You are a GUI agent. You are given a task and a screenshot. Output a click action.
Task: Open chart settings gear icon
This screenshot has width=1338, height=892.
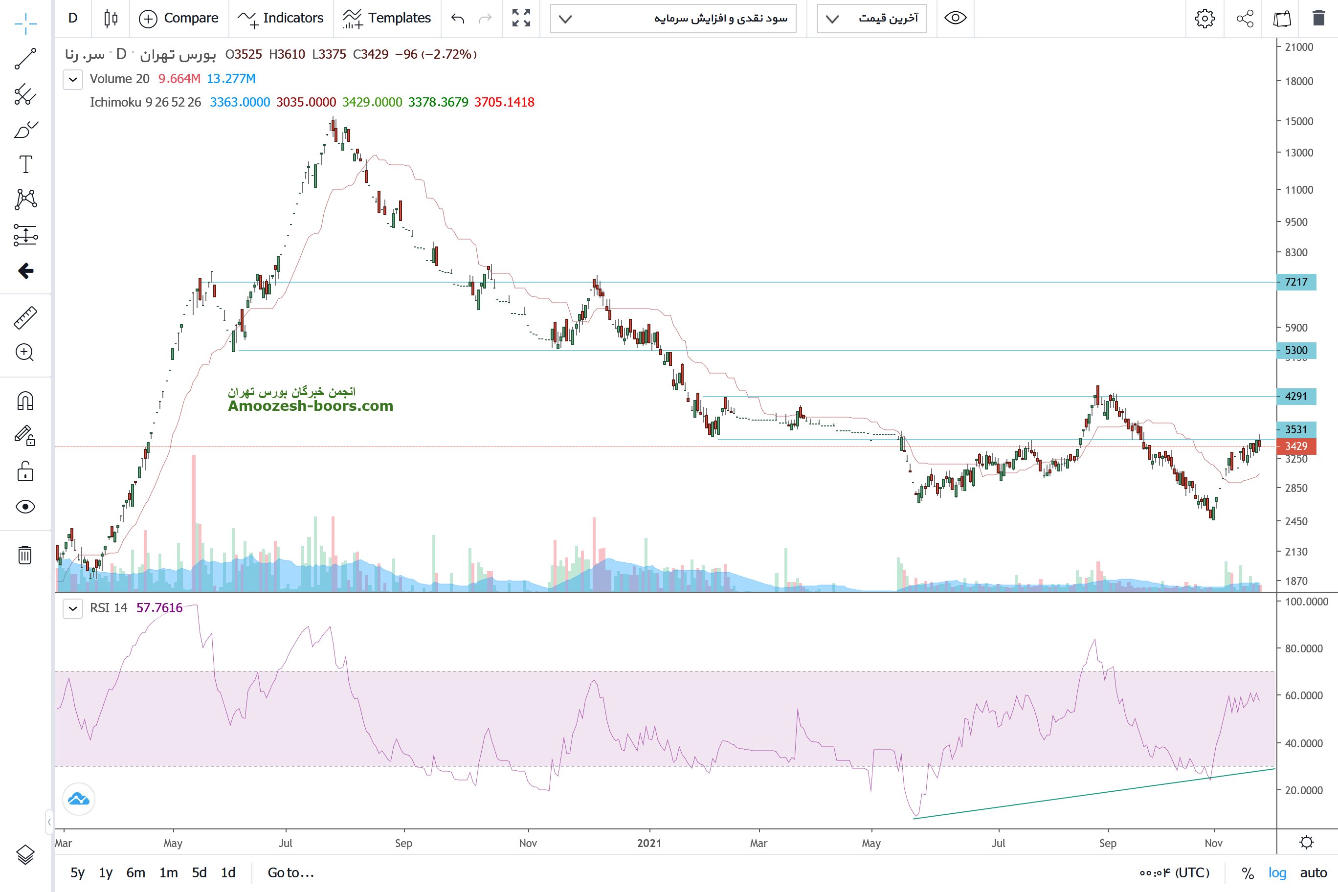click(x=1204, y=18)
